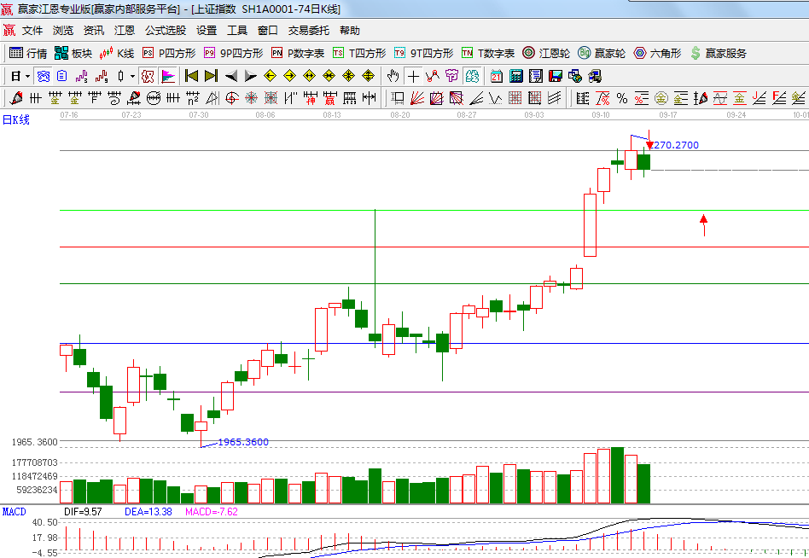
Task: Select the percent sign drawing tool
Action: (x=621, y=98)
